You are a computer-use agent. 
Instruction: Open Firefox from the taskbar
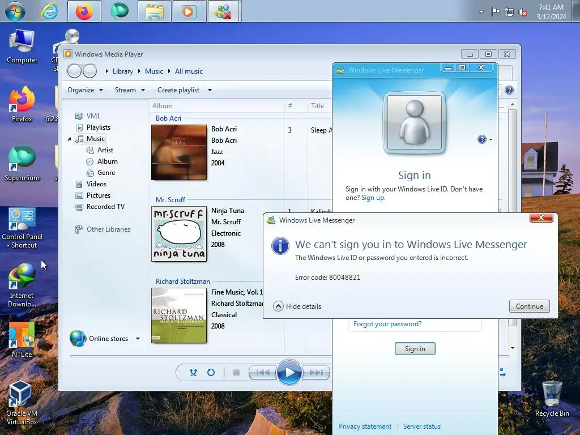(x=84, y=11)
